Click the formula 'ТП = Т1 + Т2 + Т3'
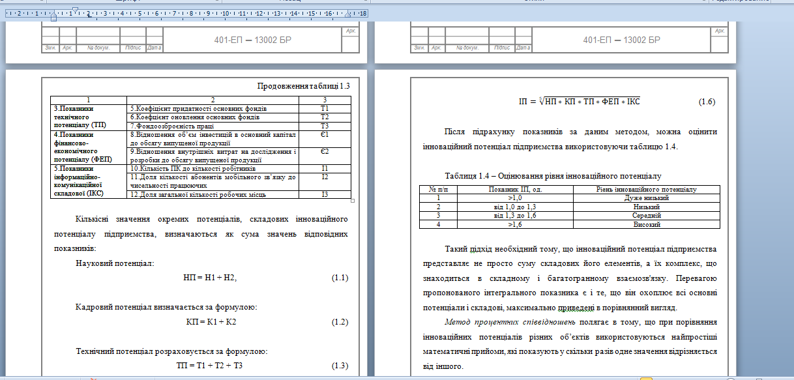This screenshot has width=794, height=380. click(x=210, y=366)
